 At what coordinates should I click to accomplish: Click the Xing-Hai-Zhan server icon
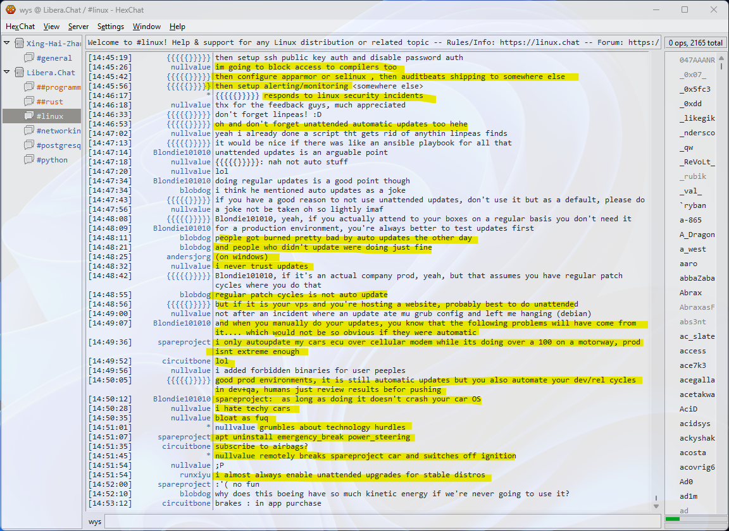(x=19, y=44)
